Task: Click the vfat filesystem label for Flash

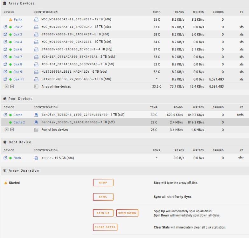Action: pyautogui.click(x=241, y=158)
